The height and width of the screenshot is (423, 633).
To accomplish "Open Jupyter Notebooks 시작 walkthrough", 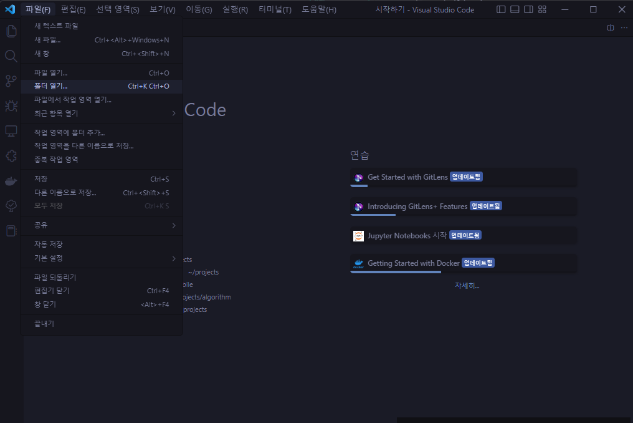I will 464,236.
